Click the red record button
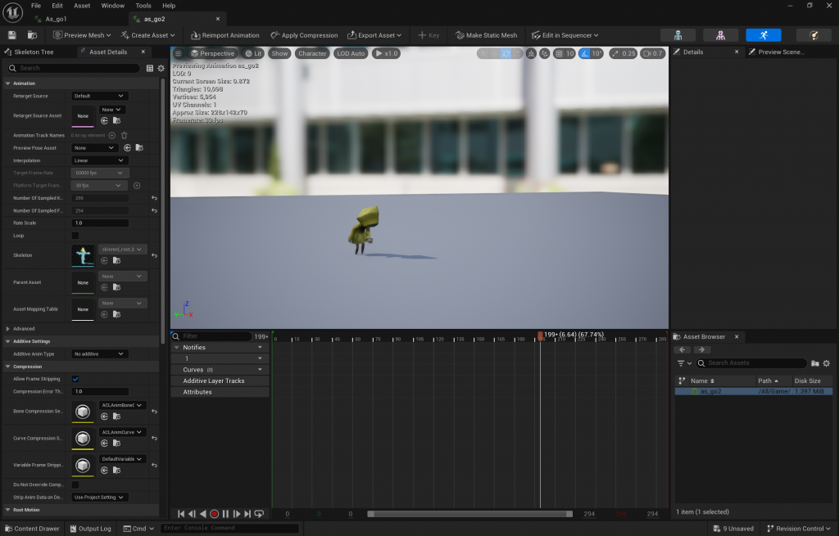839x536 pixels. coord(214,514)
